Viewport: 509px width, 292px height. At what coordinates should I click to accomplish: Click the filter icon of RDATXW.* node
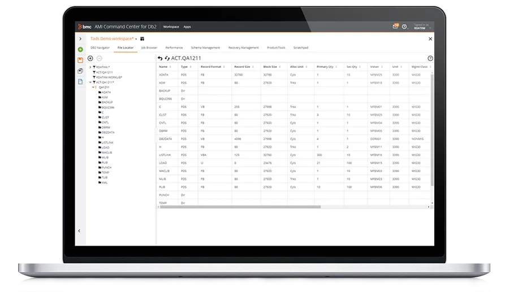[x=94, y=67]
